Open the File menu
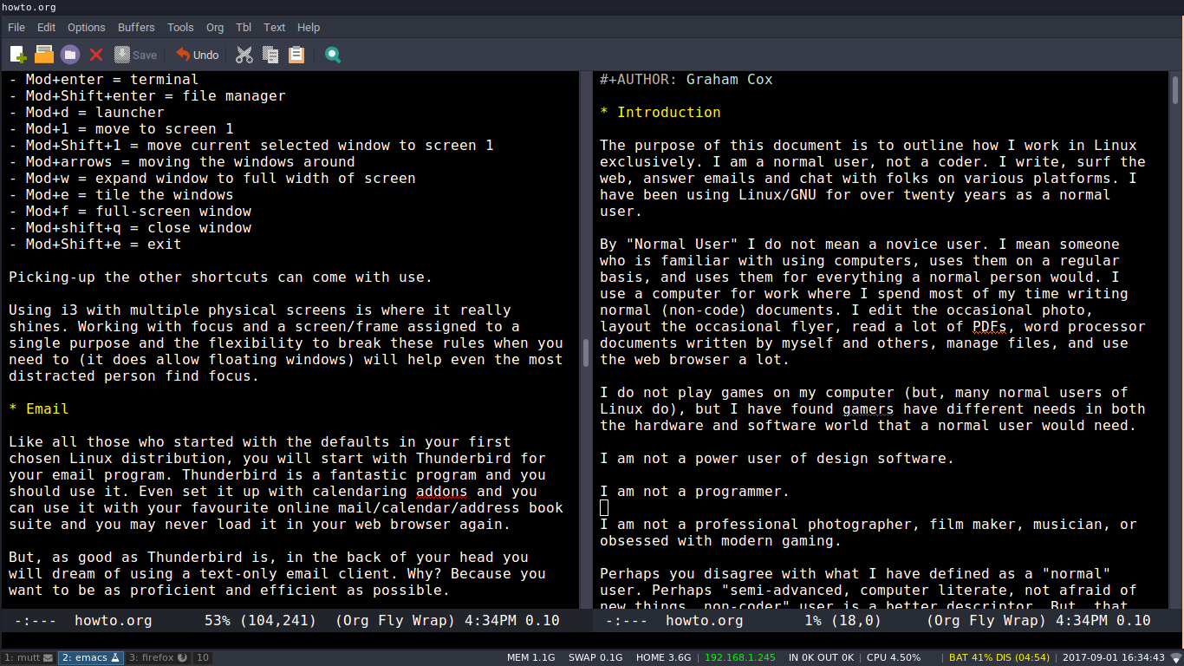The image size is (1184, 666). pos(16,28)
